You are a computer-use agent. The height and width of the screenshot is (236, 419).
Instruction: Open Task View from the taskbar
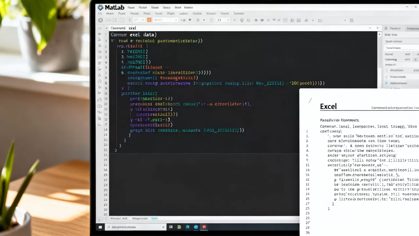[x=171, y=227]
